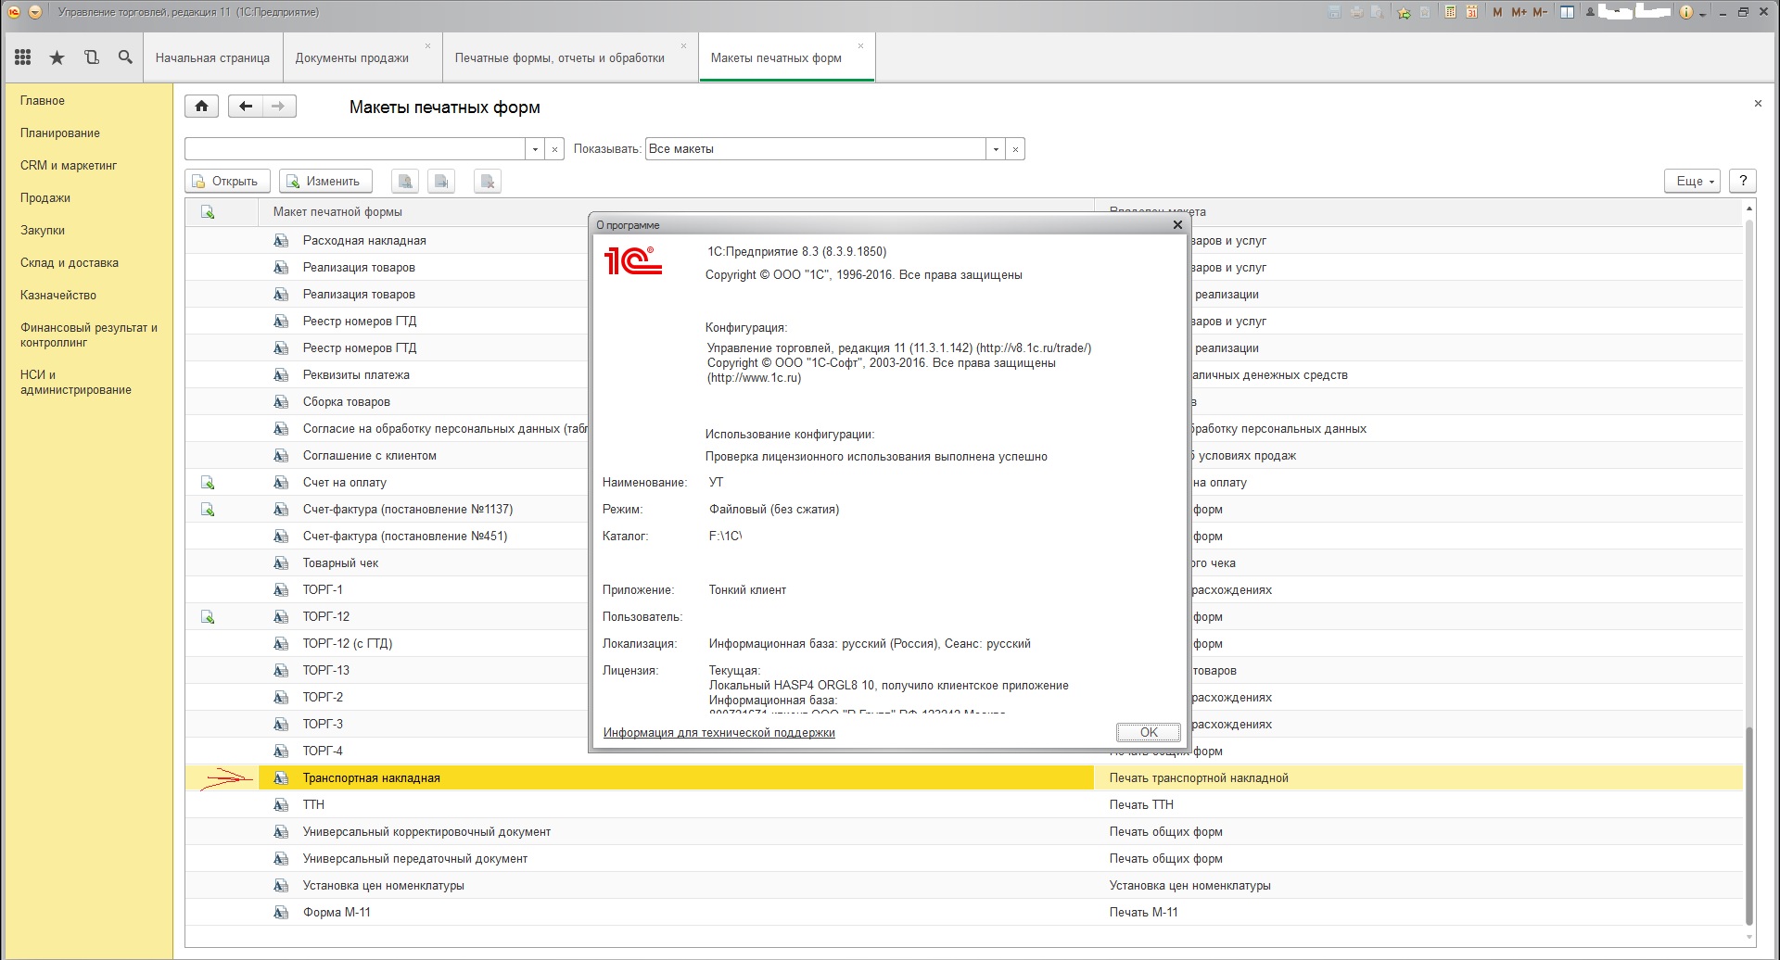1780x960 pixels.
Task: Click the M memory button in the title bar
Action: (1497, 12)
